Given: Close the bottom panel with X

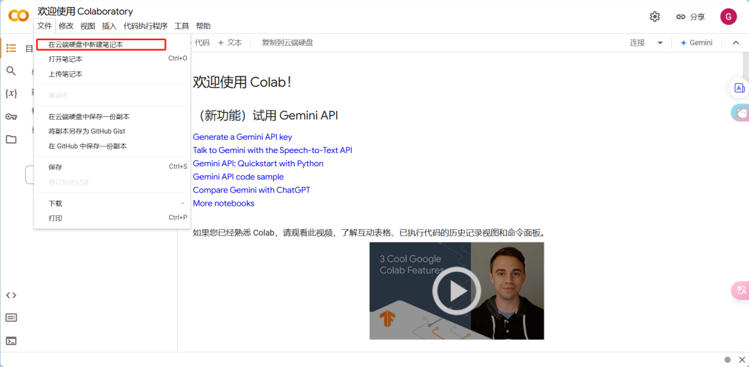Looking at the screenshot, I should 741,359.
